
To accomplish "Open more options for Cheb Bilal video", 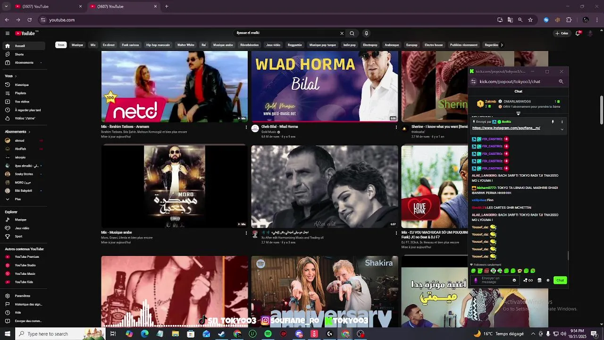I will click(396, 127).
